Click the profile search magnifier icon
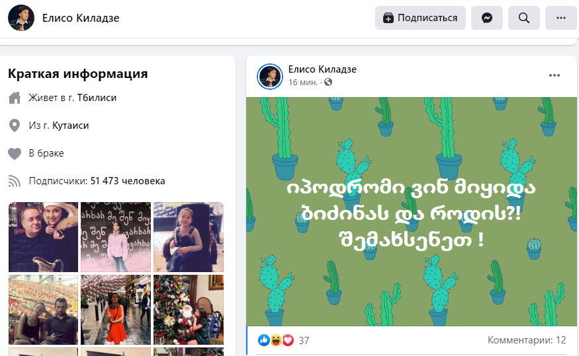The height and width of the screenshot is (356, 579). (x=523, y=18)
